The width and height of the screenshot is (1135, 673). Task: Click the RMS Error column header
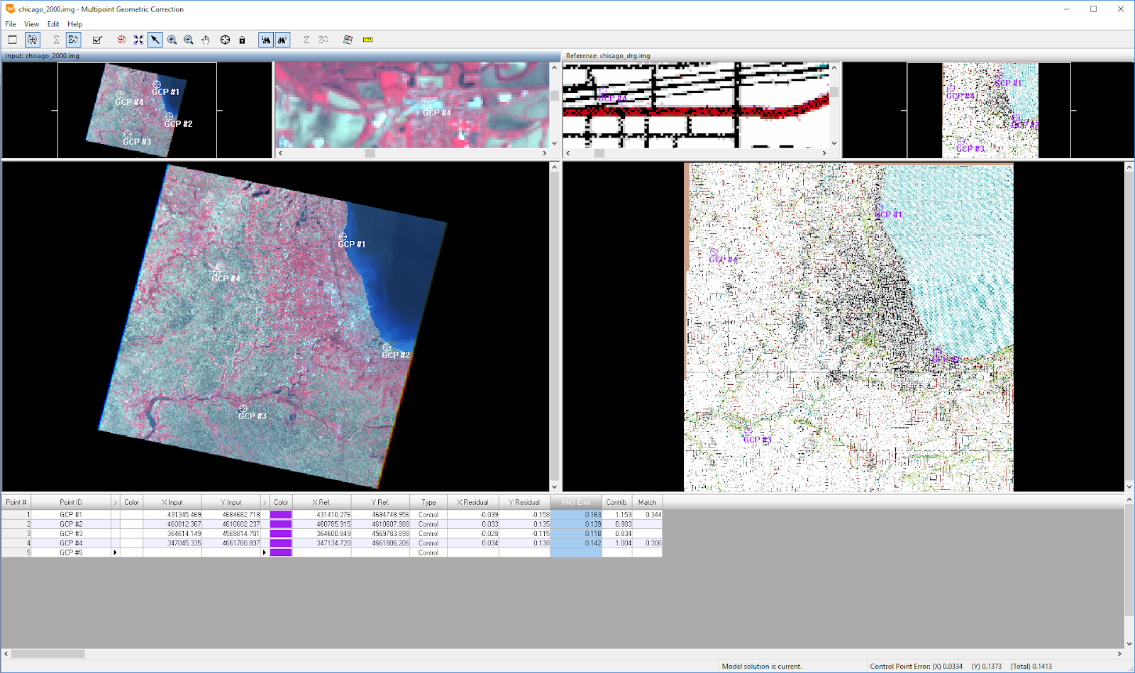coord(575,502)
